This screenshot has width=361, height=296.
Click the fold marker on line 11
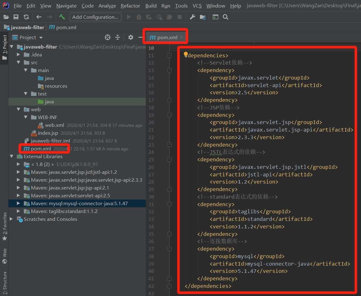click(x=170, y=55)
